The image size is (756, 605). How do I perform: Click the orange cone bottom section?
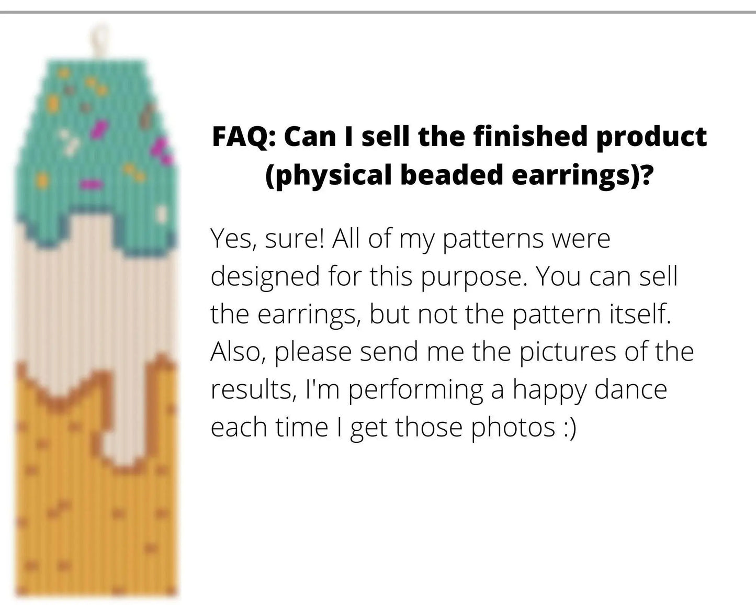coord(94,523)
